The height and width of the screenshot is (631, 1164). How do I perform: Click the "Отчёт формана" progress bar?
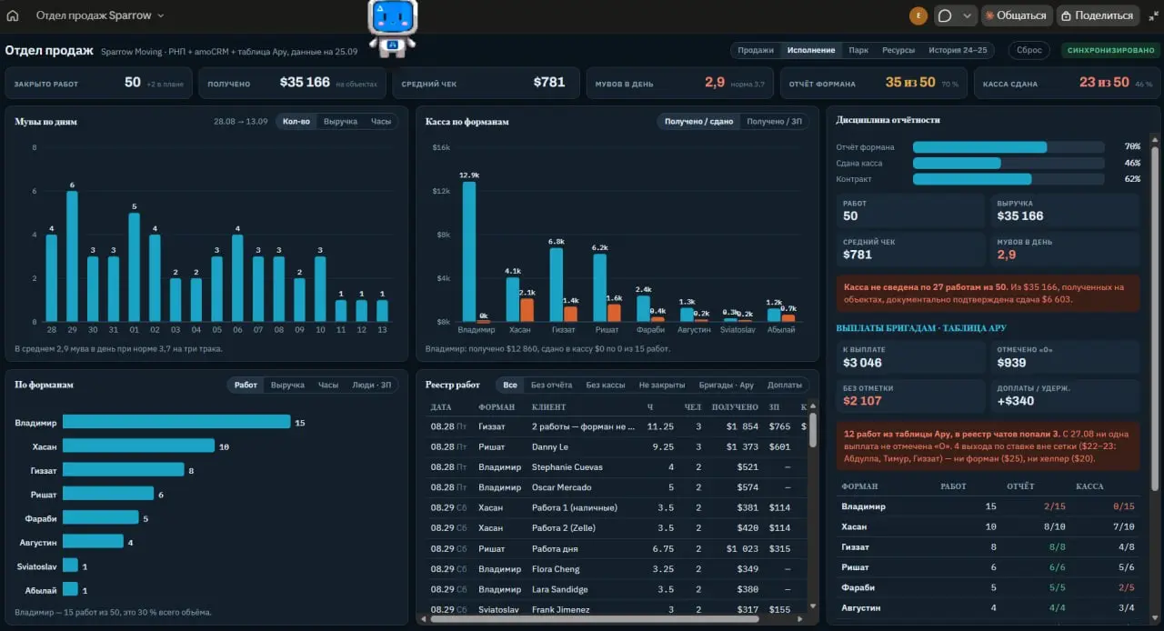(x=1008, y=147)
